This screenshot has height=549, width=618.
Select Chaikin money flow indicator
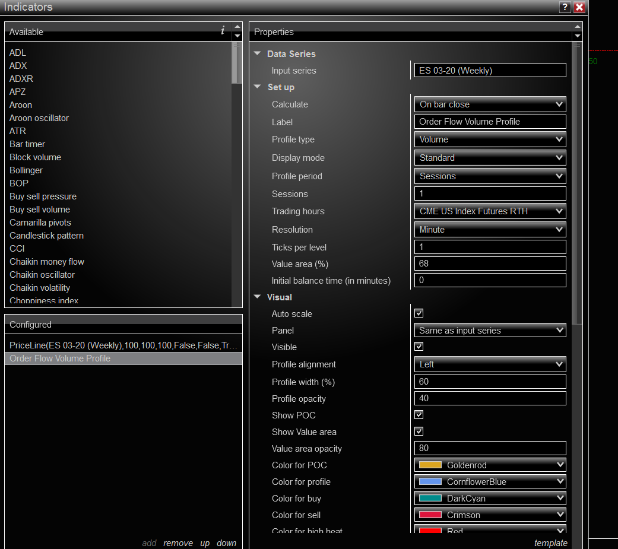click(x=47, y=261)
